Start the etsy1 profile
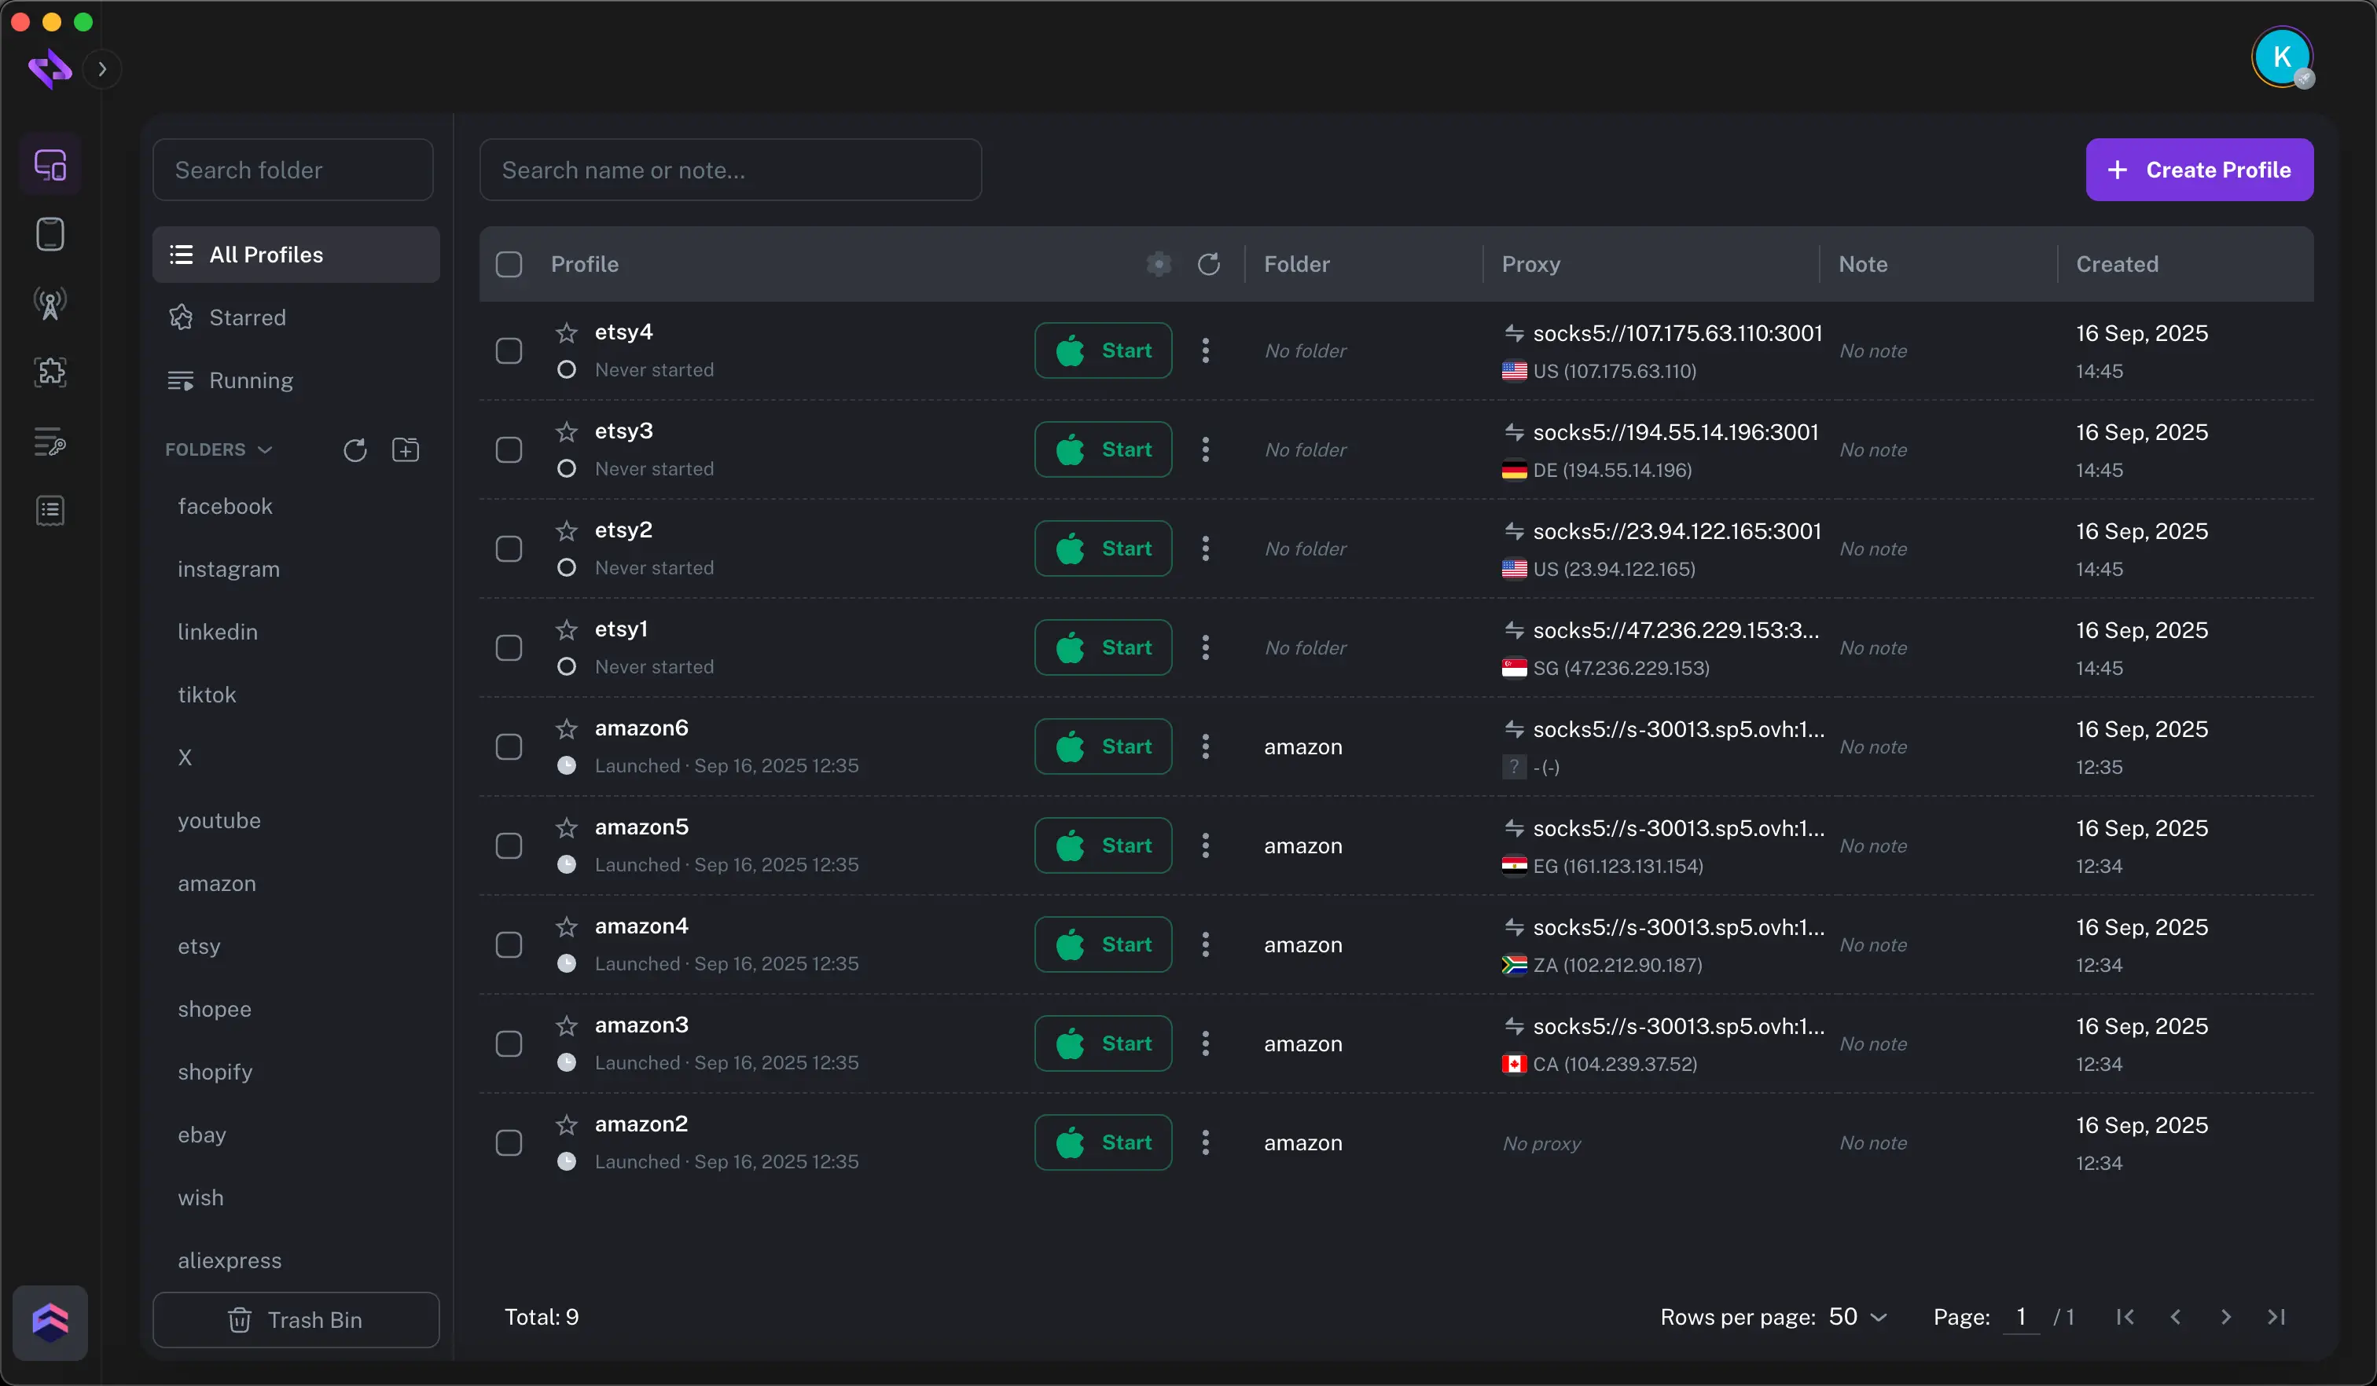The image size is (2377, 1386). pos(1103,647)
